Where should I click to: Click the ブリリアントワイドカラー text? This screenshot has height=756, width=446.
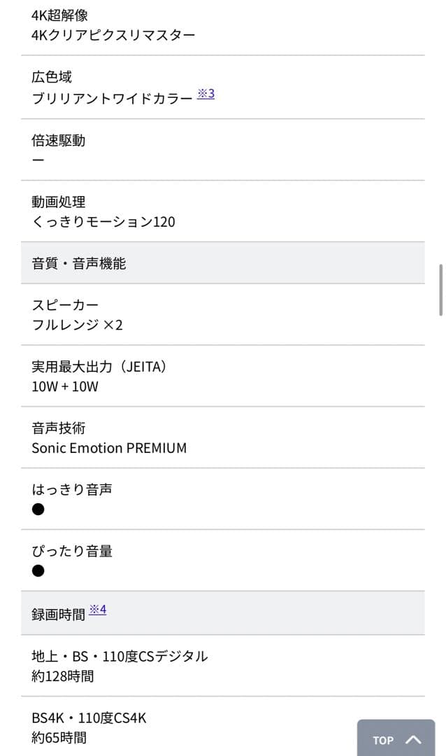(x=112, y=99)
